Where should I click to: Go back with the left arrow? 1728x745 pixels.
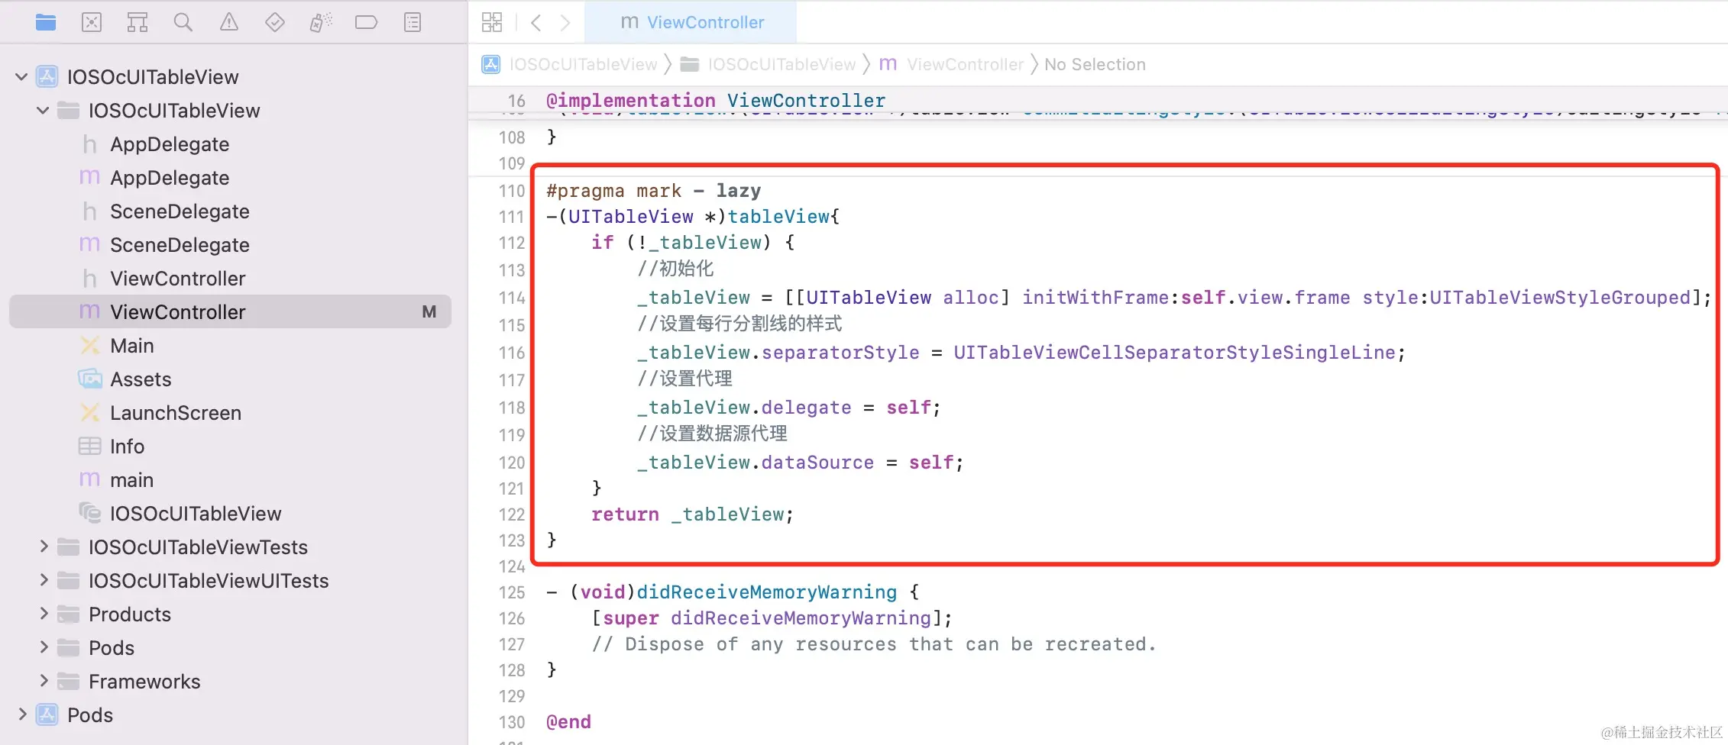point(536,22)
